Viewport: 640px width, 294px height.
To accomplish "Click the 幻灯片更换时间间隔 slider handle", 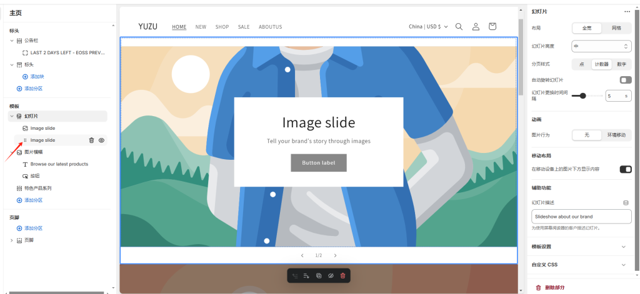I will 582,96.
